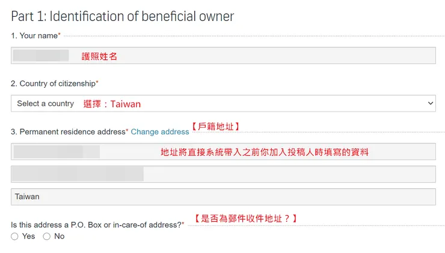Click the P.O. Box question label

(96, 225)
